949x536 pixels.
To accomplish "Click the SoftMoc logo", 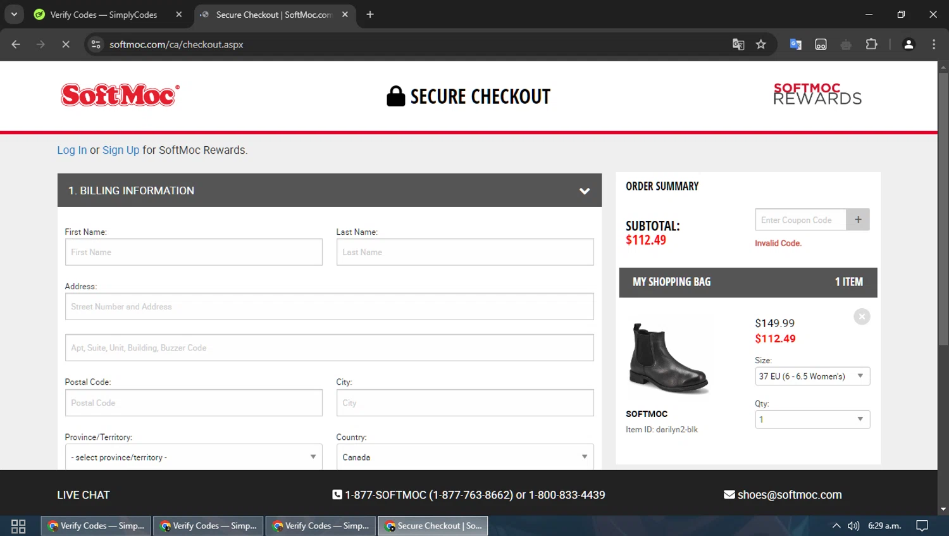I will coord(120,95).
